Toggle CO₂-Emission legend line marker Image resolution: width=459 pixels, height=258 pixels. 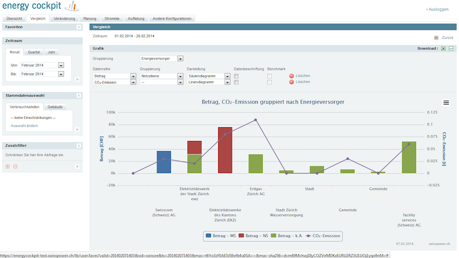[x=308, y=236]
